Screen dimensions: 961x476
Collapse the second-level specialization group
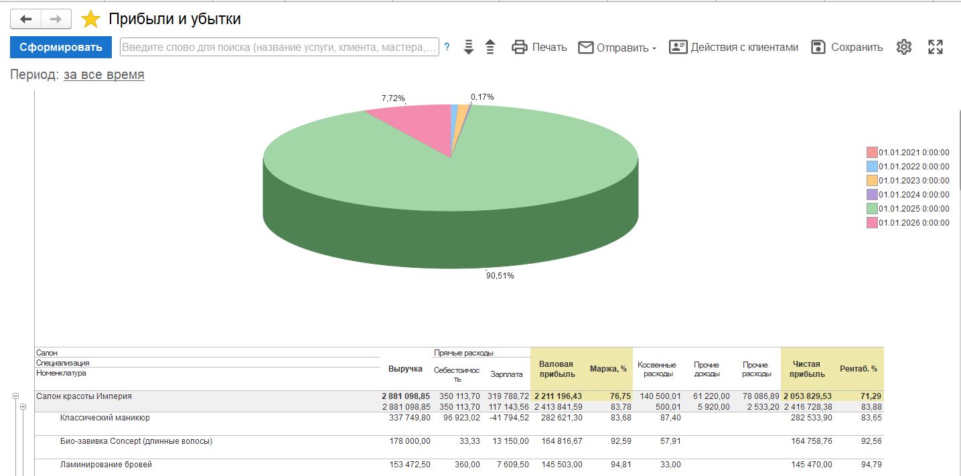coord(23,406)
